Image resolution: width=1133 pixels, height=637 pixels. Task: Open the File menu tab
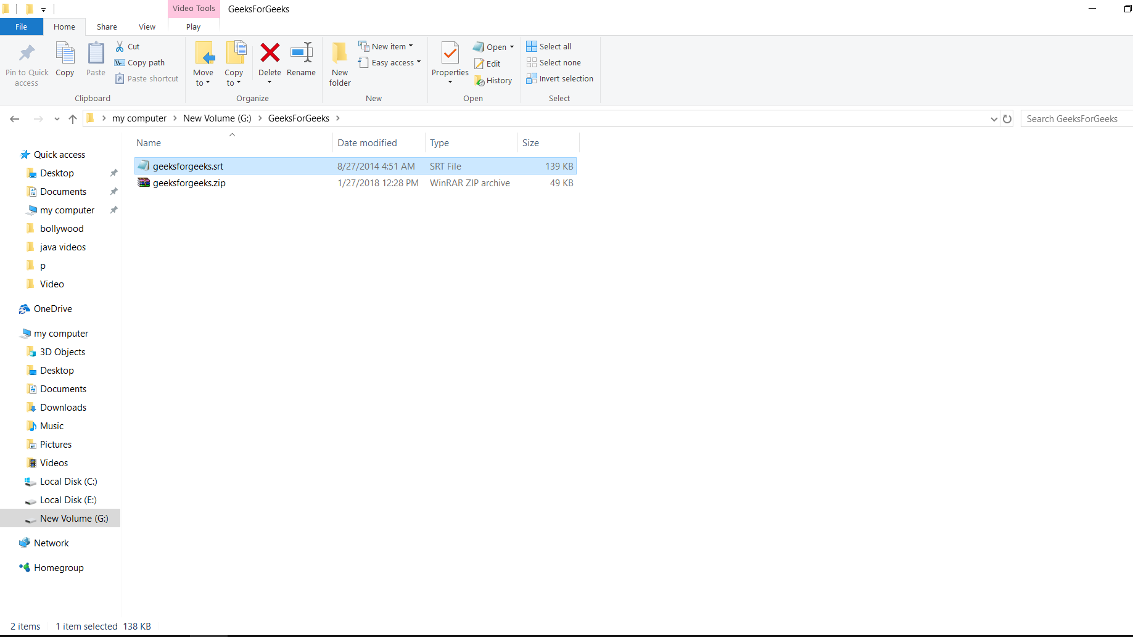tap(22, 27)
